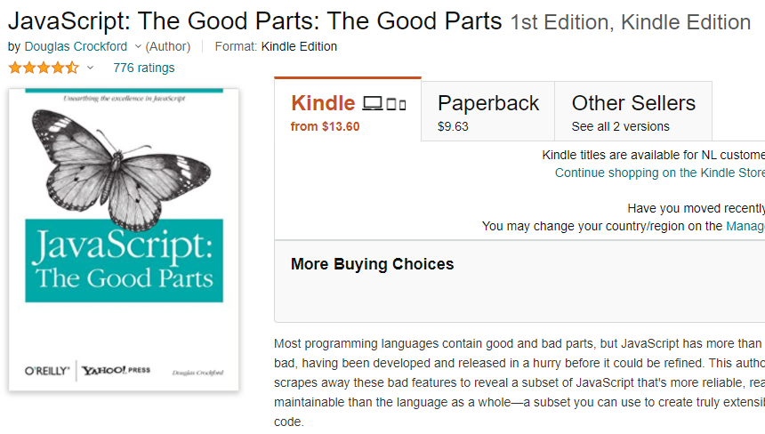The image size is (765, 434).
Task: Click the teal title block on the cover
Action: click(124, 259)
